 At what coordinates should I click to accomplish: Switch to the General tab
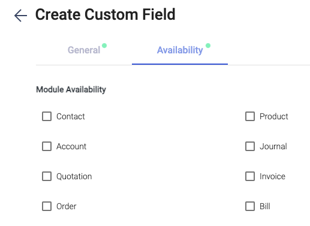click(84, 50)
